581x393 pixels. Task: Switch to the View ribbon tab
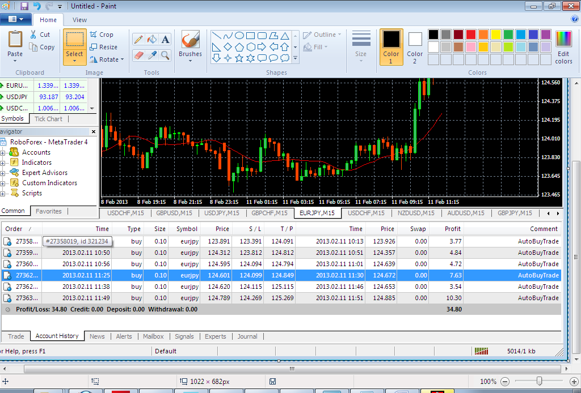pos(79,20)
